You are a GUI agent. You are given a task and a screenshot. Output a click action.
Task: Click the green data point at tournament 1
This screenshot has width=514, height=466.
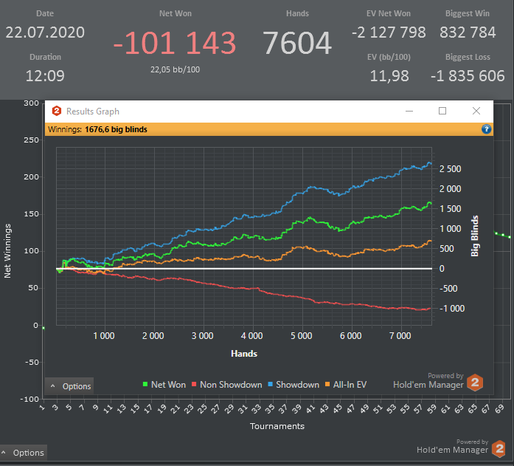tap(44, 328)
